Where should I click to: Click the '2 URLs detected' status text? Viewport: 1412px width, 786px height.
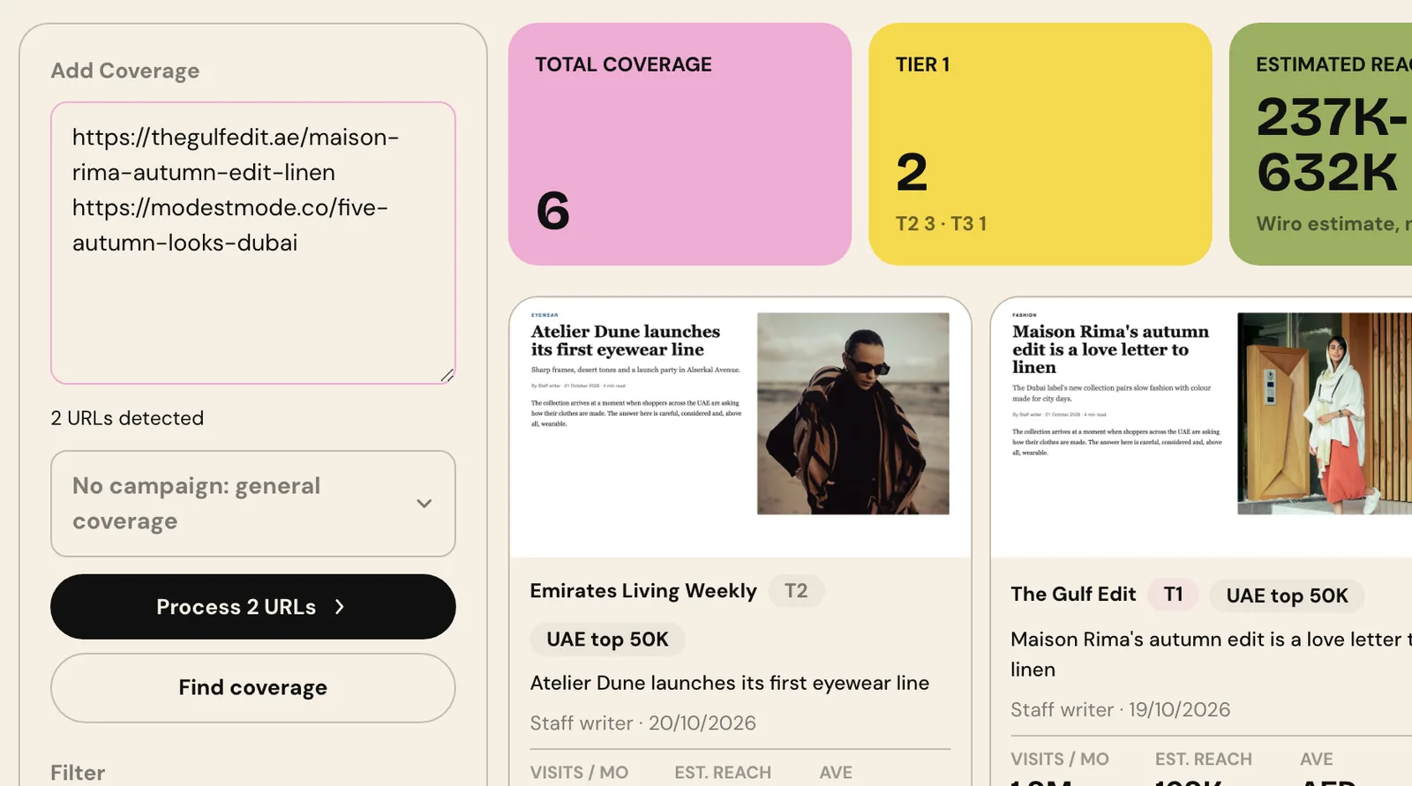[x=127, y=418]
